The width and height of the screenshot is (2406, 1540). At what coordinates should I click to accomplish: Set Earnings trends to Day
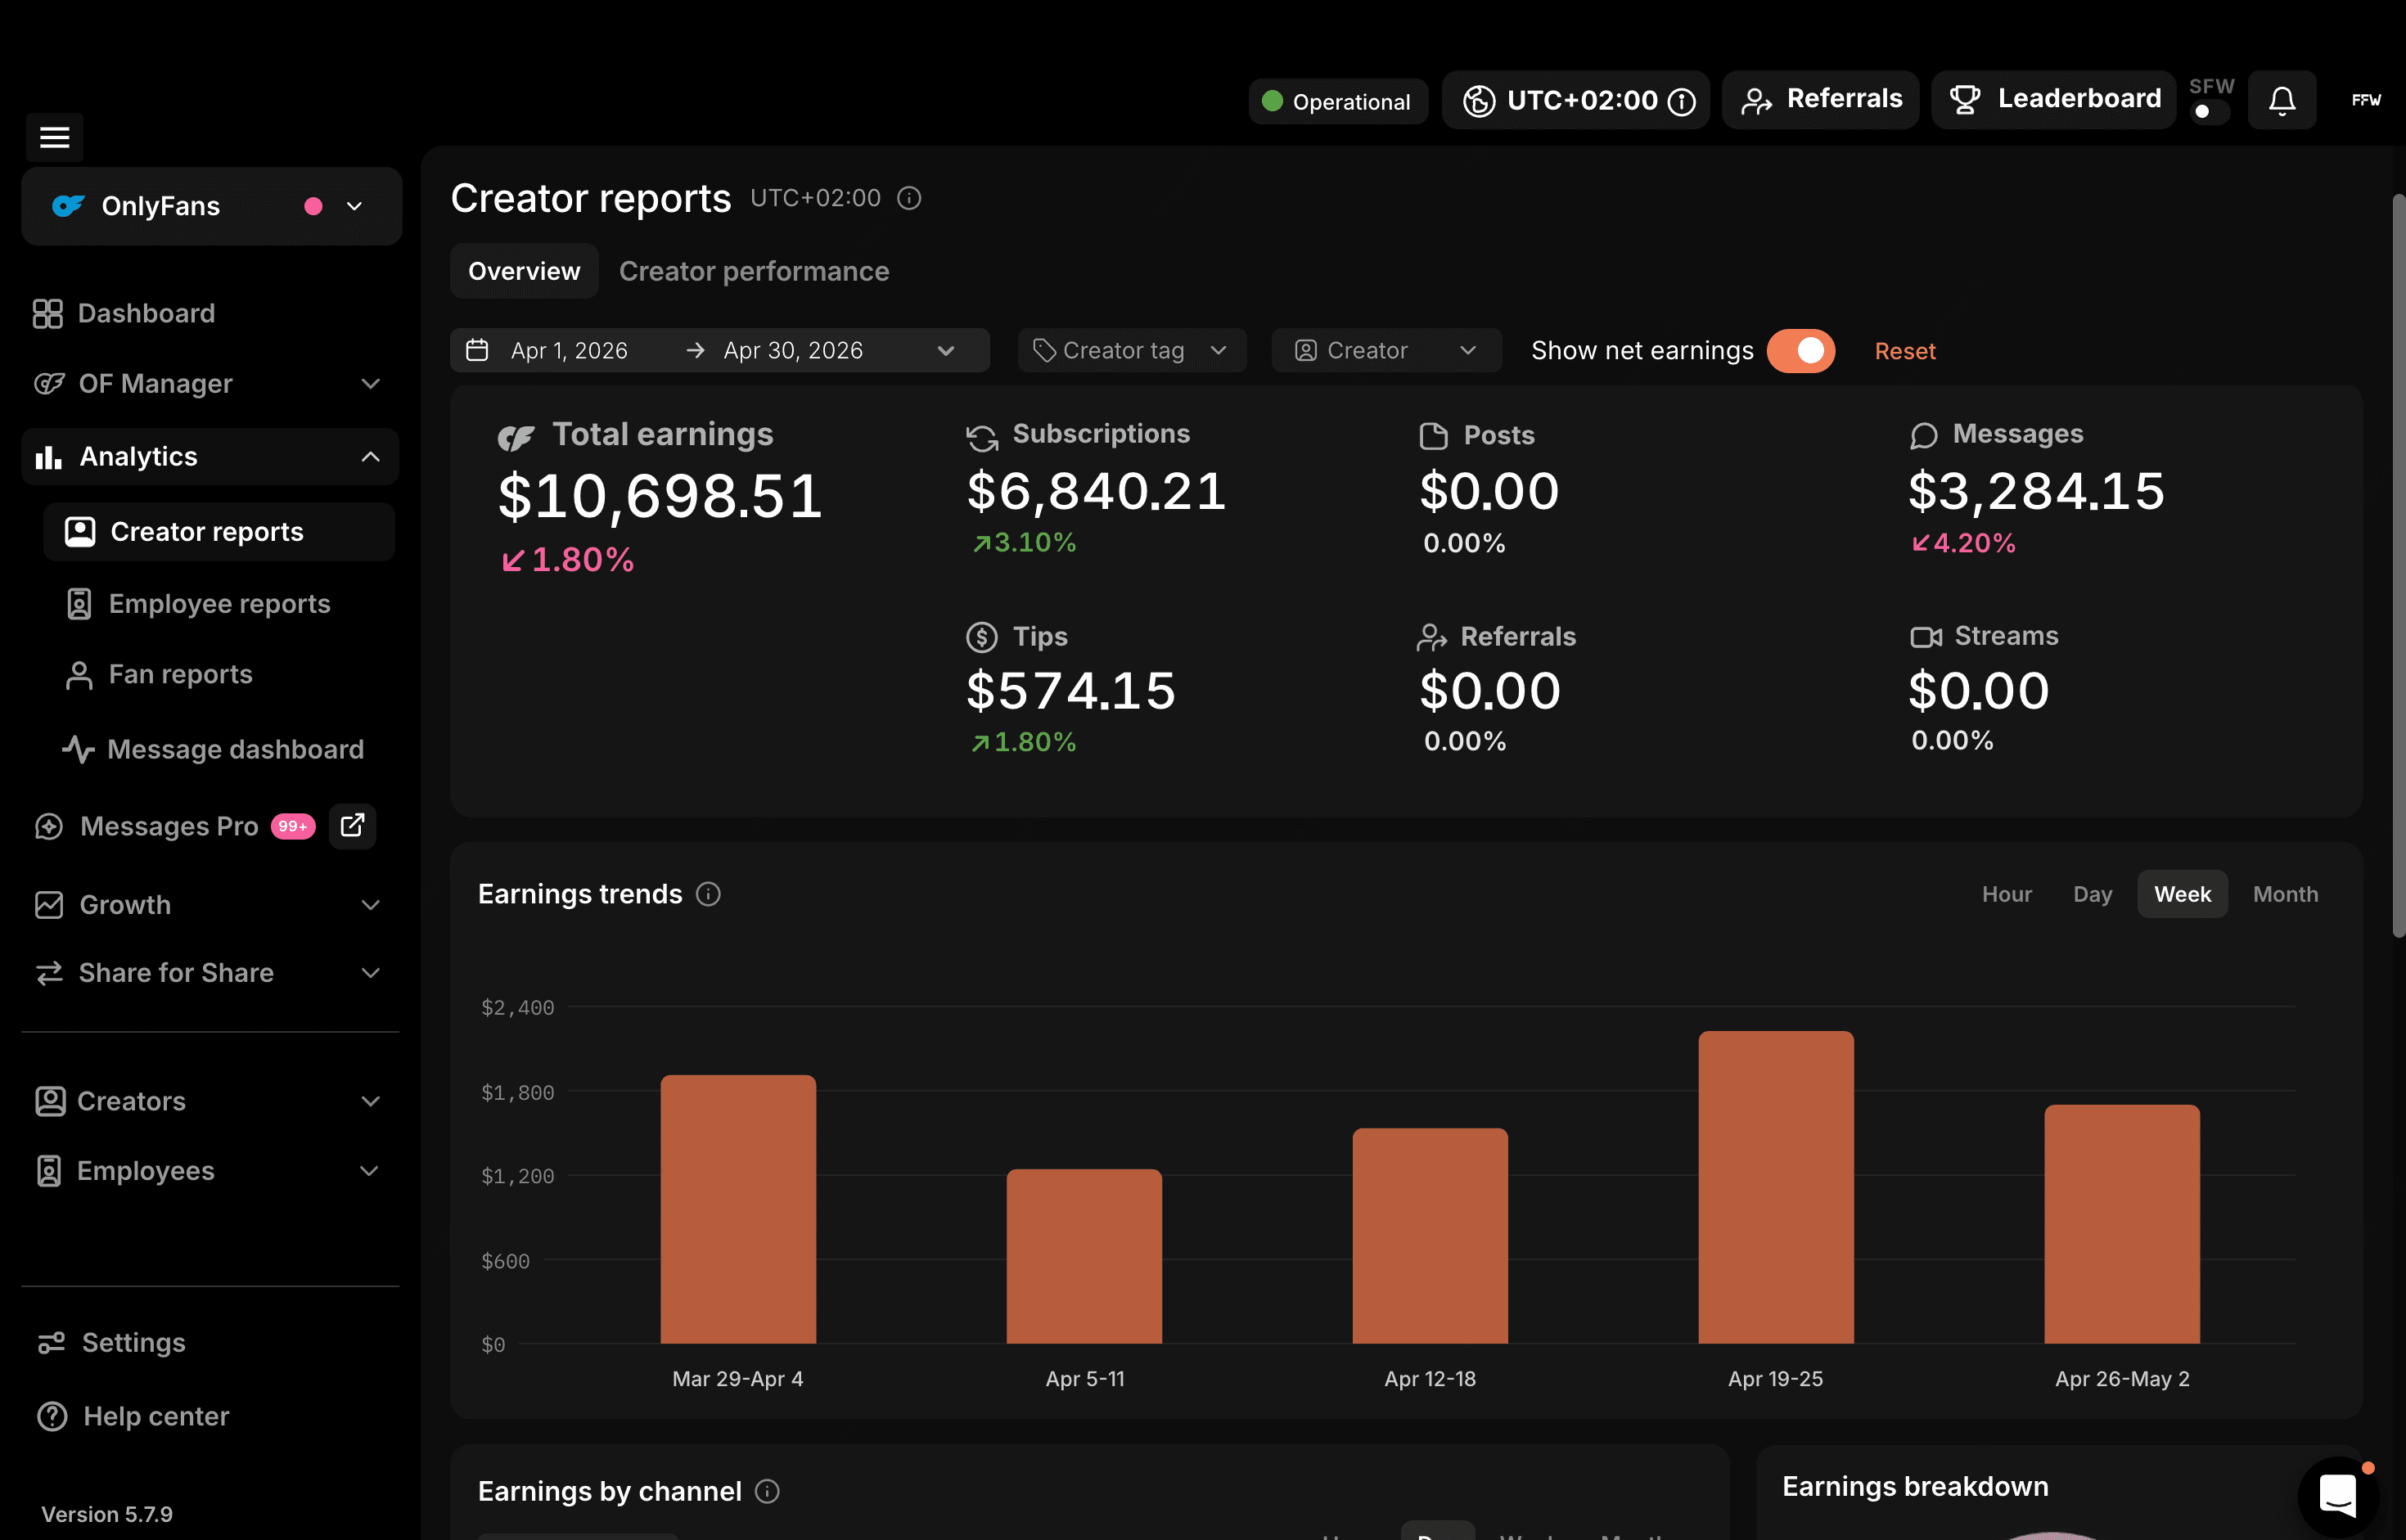(x=2092, y=894)
